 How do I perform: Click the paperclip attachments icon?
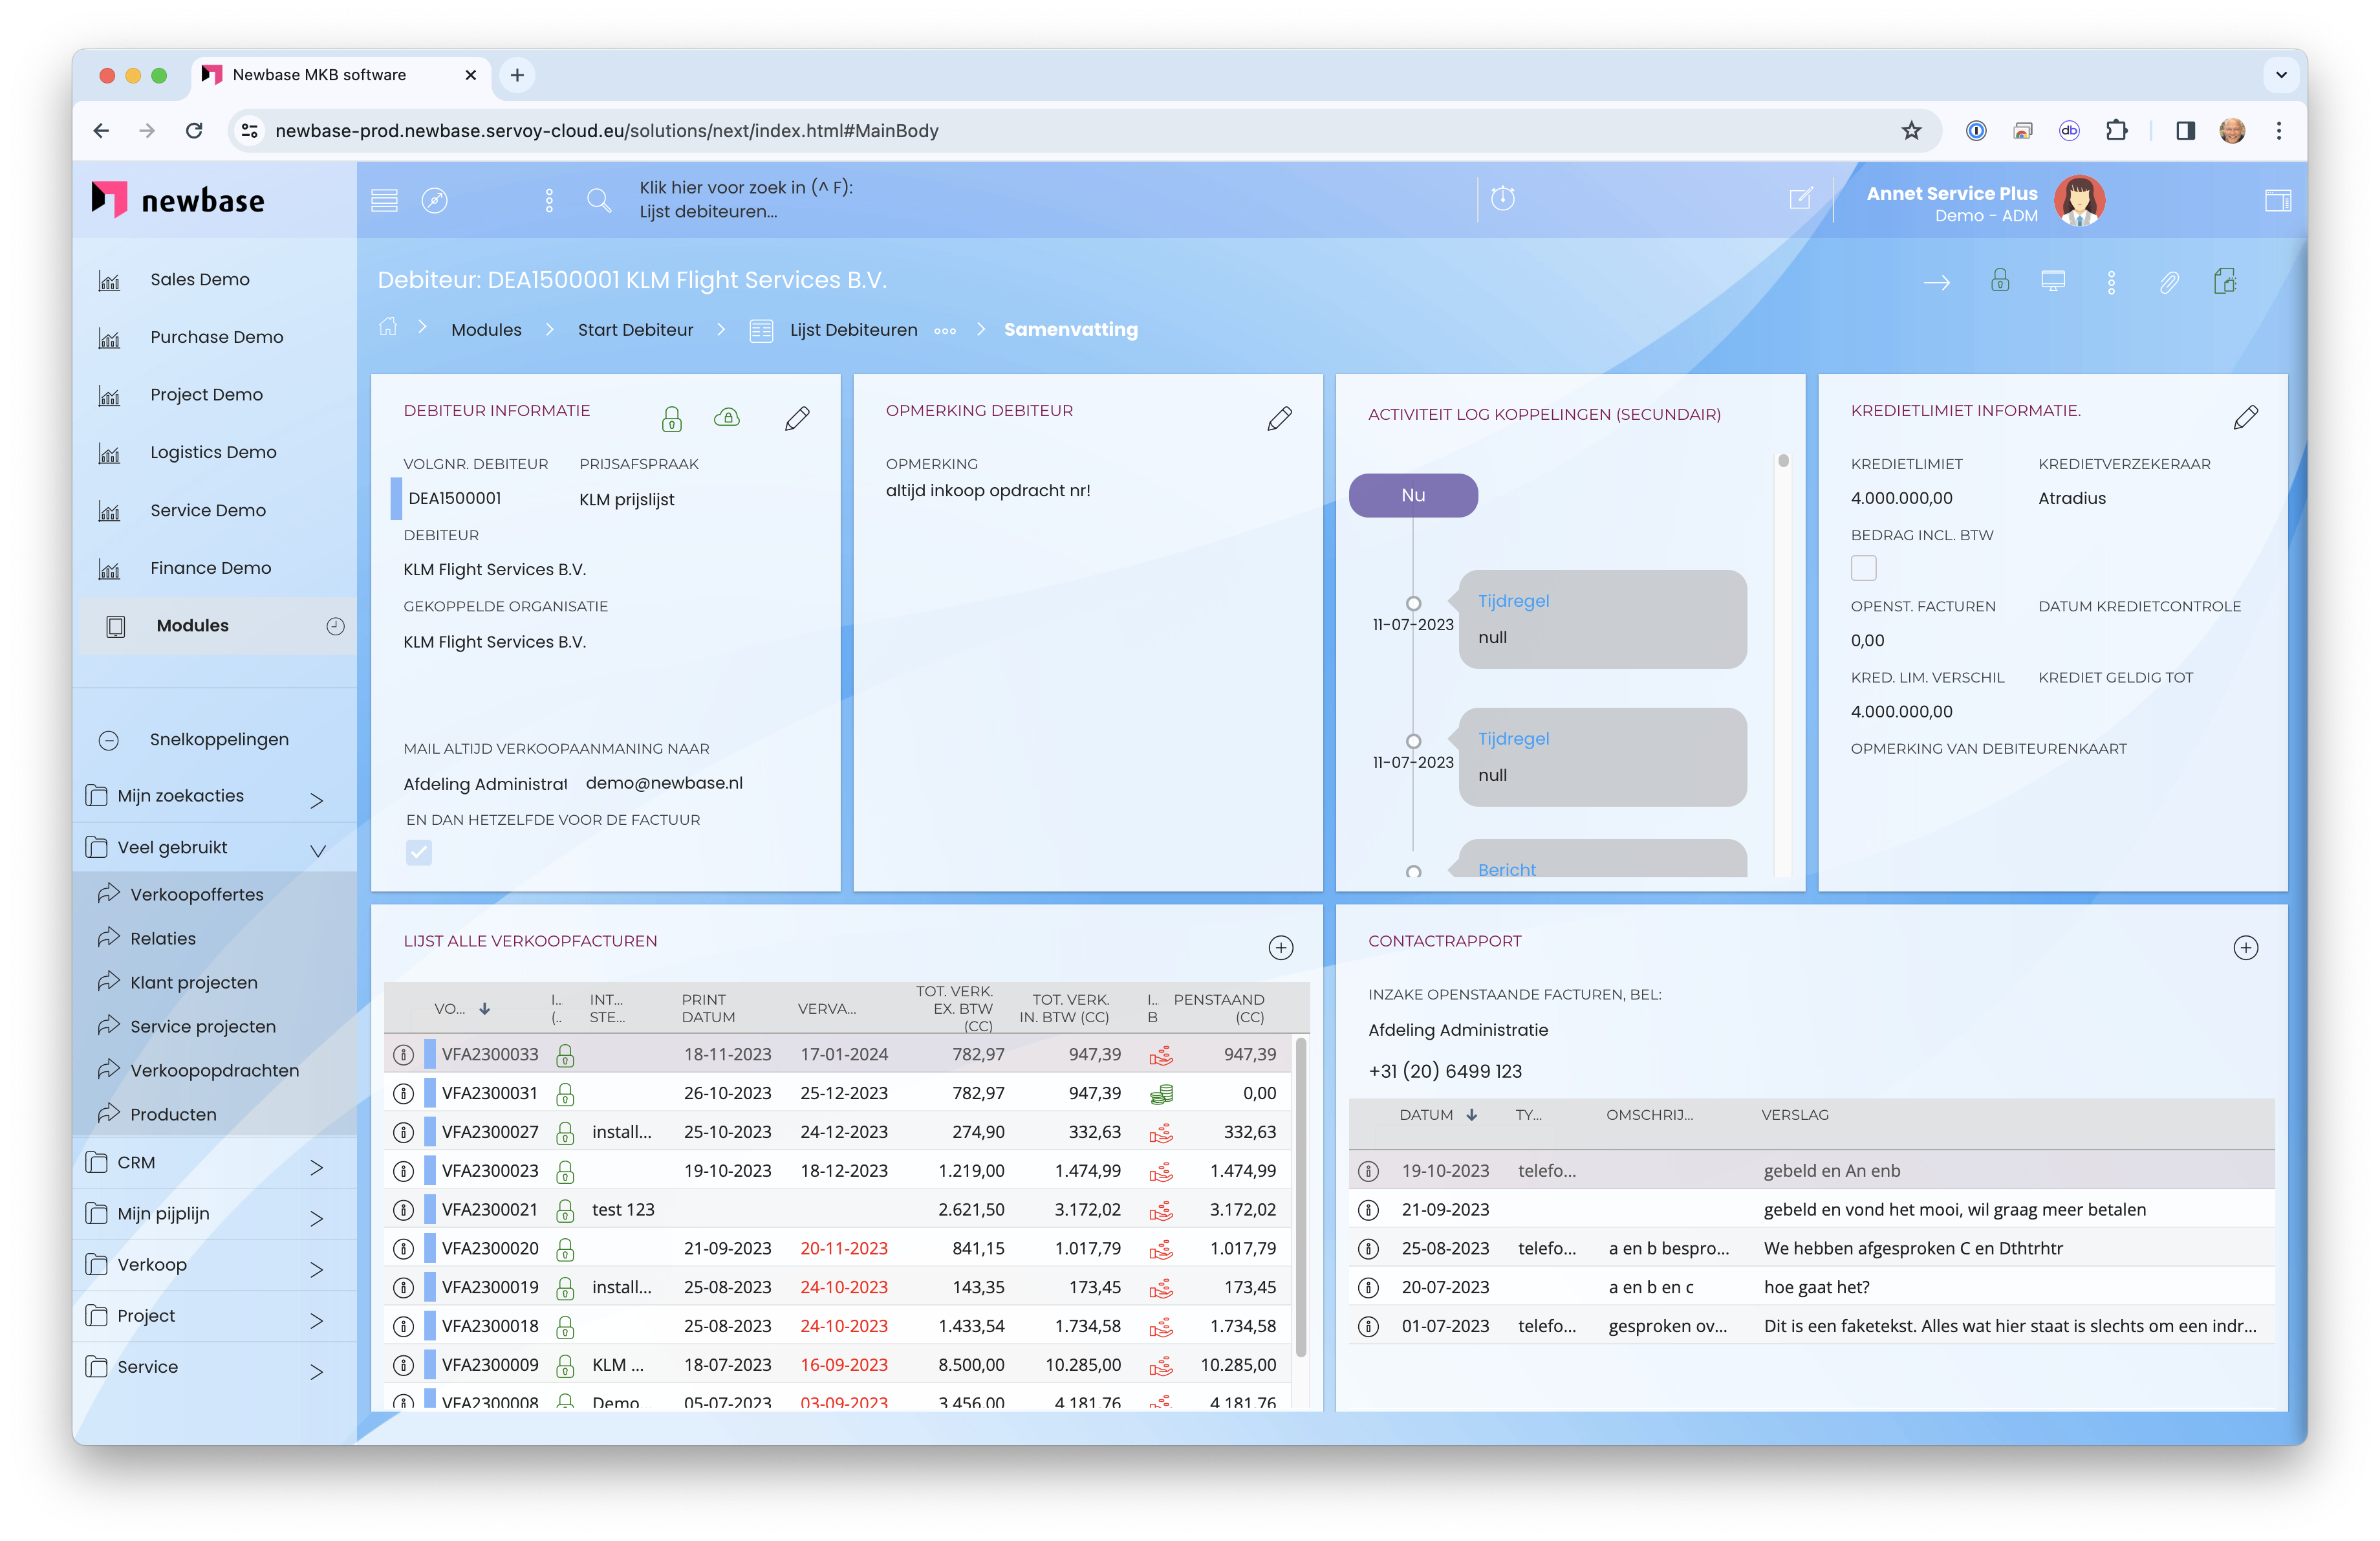(2168, 282)
